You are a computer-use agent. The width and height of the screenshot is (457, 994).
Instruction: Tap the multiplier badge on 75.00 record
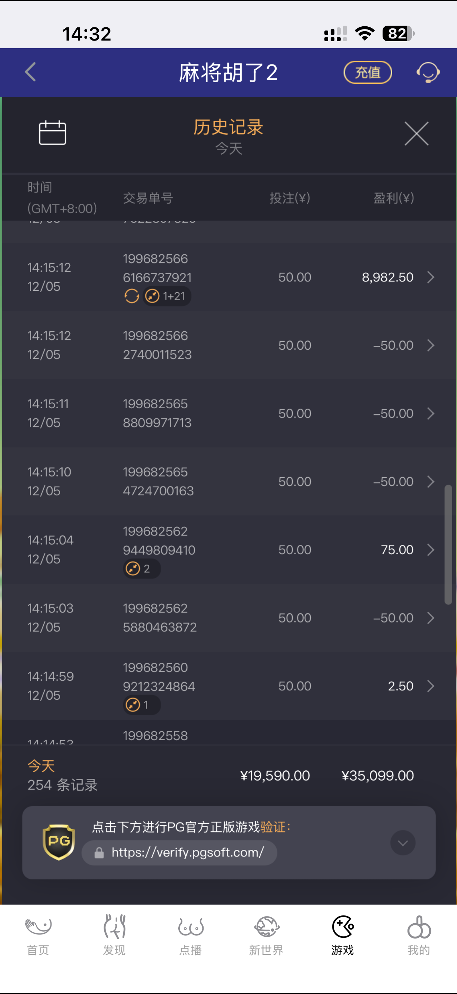[141, 569]
